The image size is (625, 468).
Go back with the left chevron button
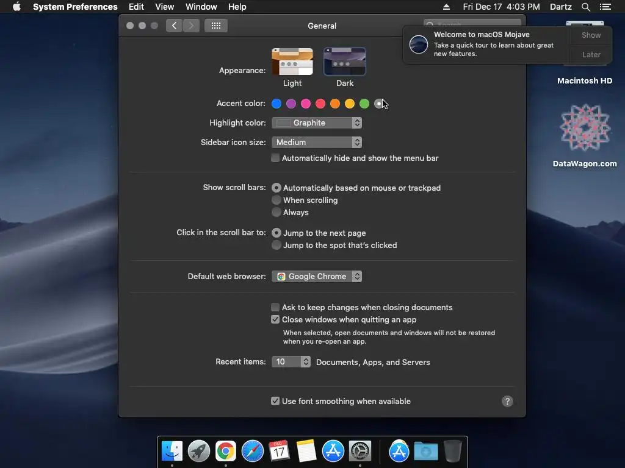pyautogui.click(x=174, y=26)
